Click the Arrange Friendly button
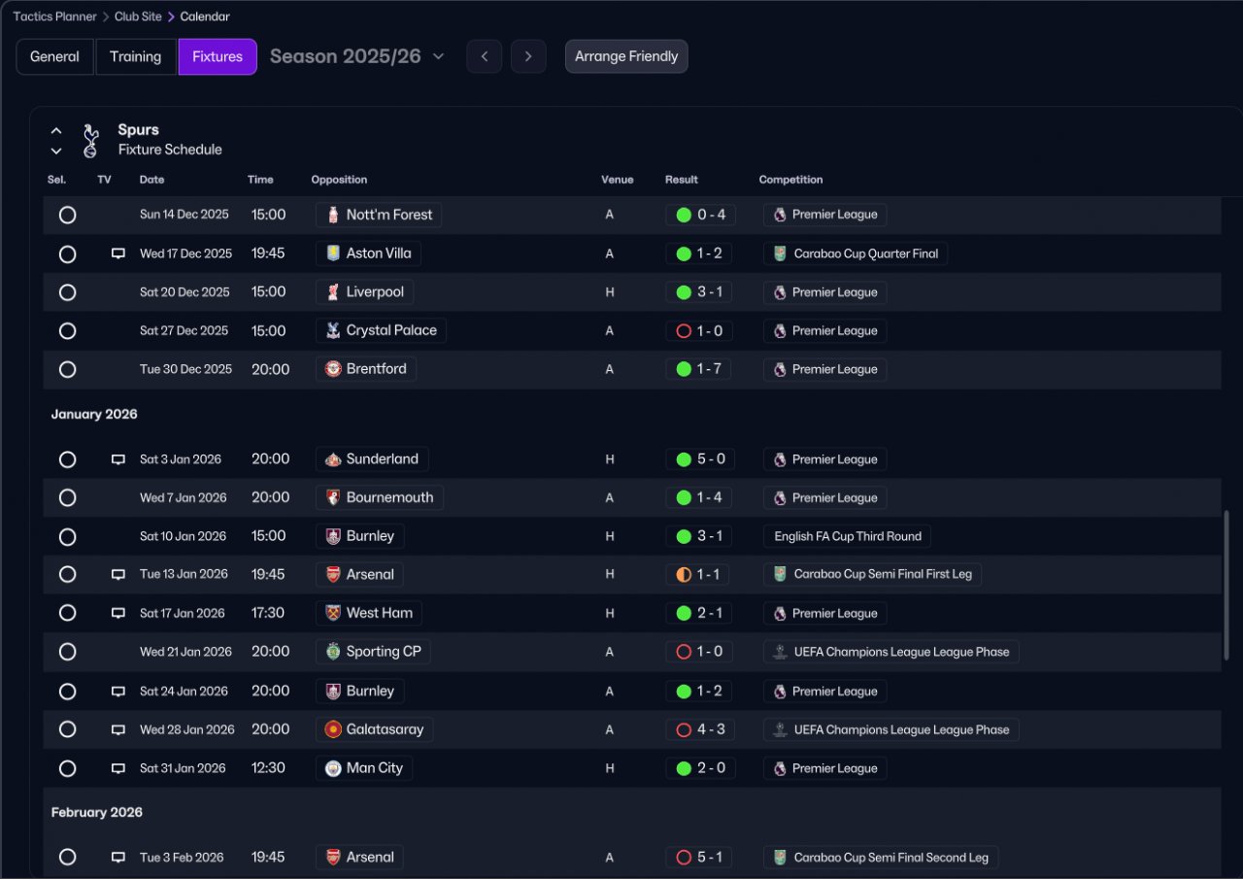 (626, 56)
